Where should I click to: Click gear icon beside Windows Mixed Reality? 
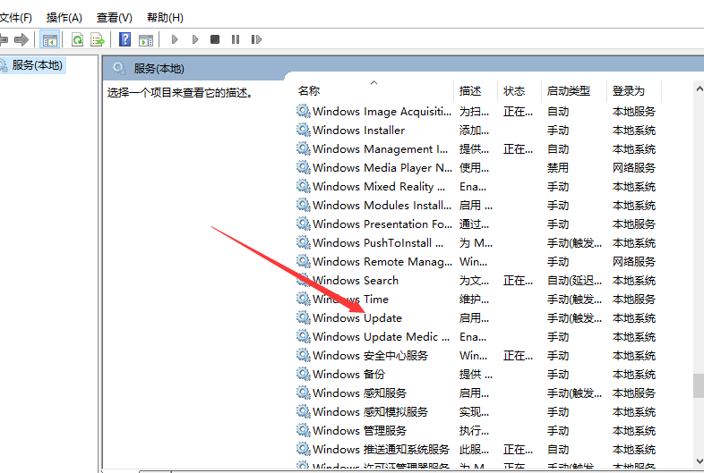coord(304,186)
